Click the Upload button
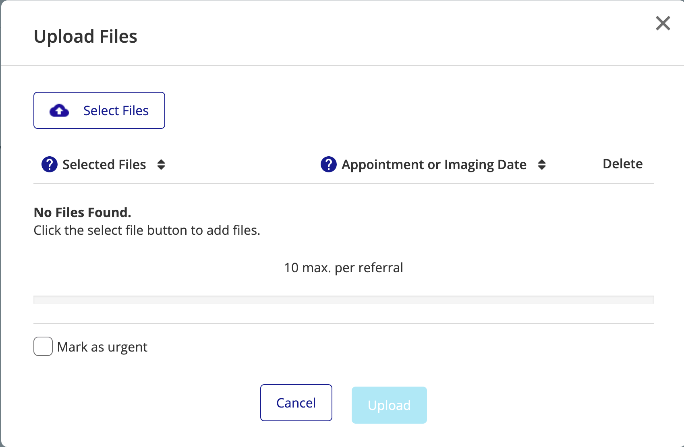 pyautogui.click(x=389, y=405)
